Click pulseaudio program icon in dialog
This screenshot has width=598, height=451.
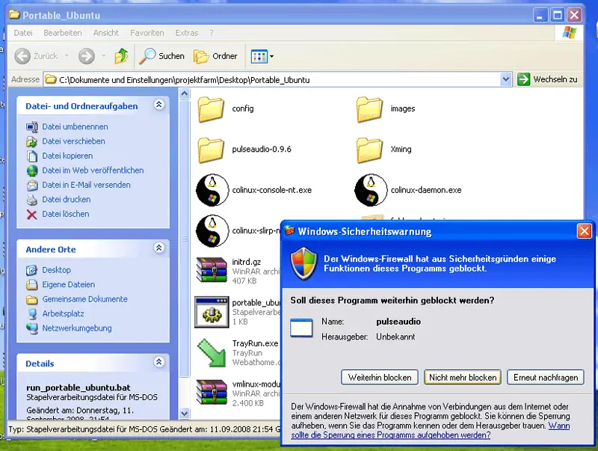pyautogui.click(x=301, y=328)
